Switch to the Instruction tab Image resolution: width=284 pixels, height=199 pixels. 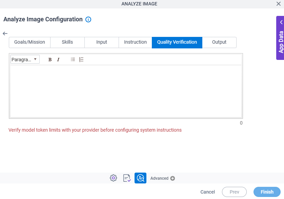point(135,42)
